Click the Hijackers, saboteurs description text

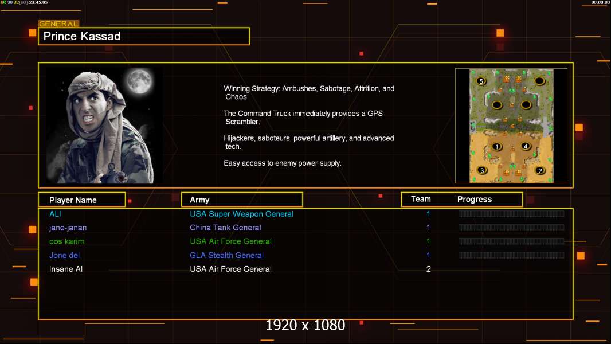click(x=309, y=142)
